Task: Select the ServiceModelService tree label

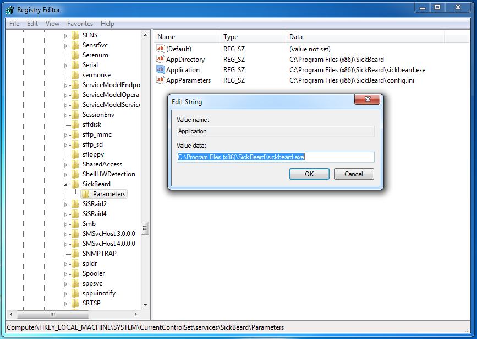Action: 111,105
